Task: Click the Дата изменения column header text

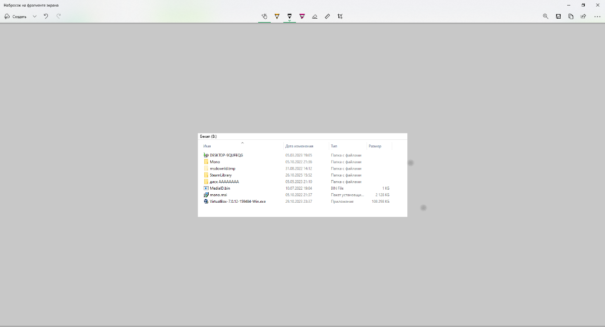Action: pyautogui.click(x=299, y=146)
